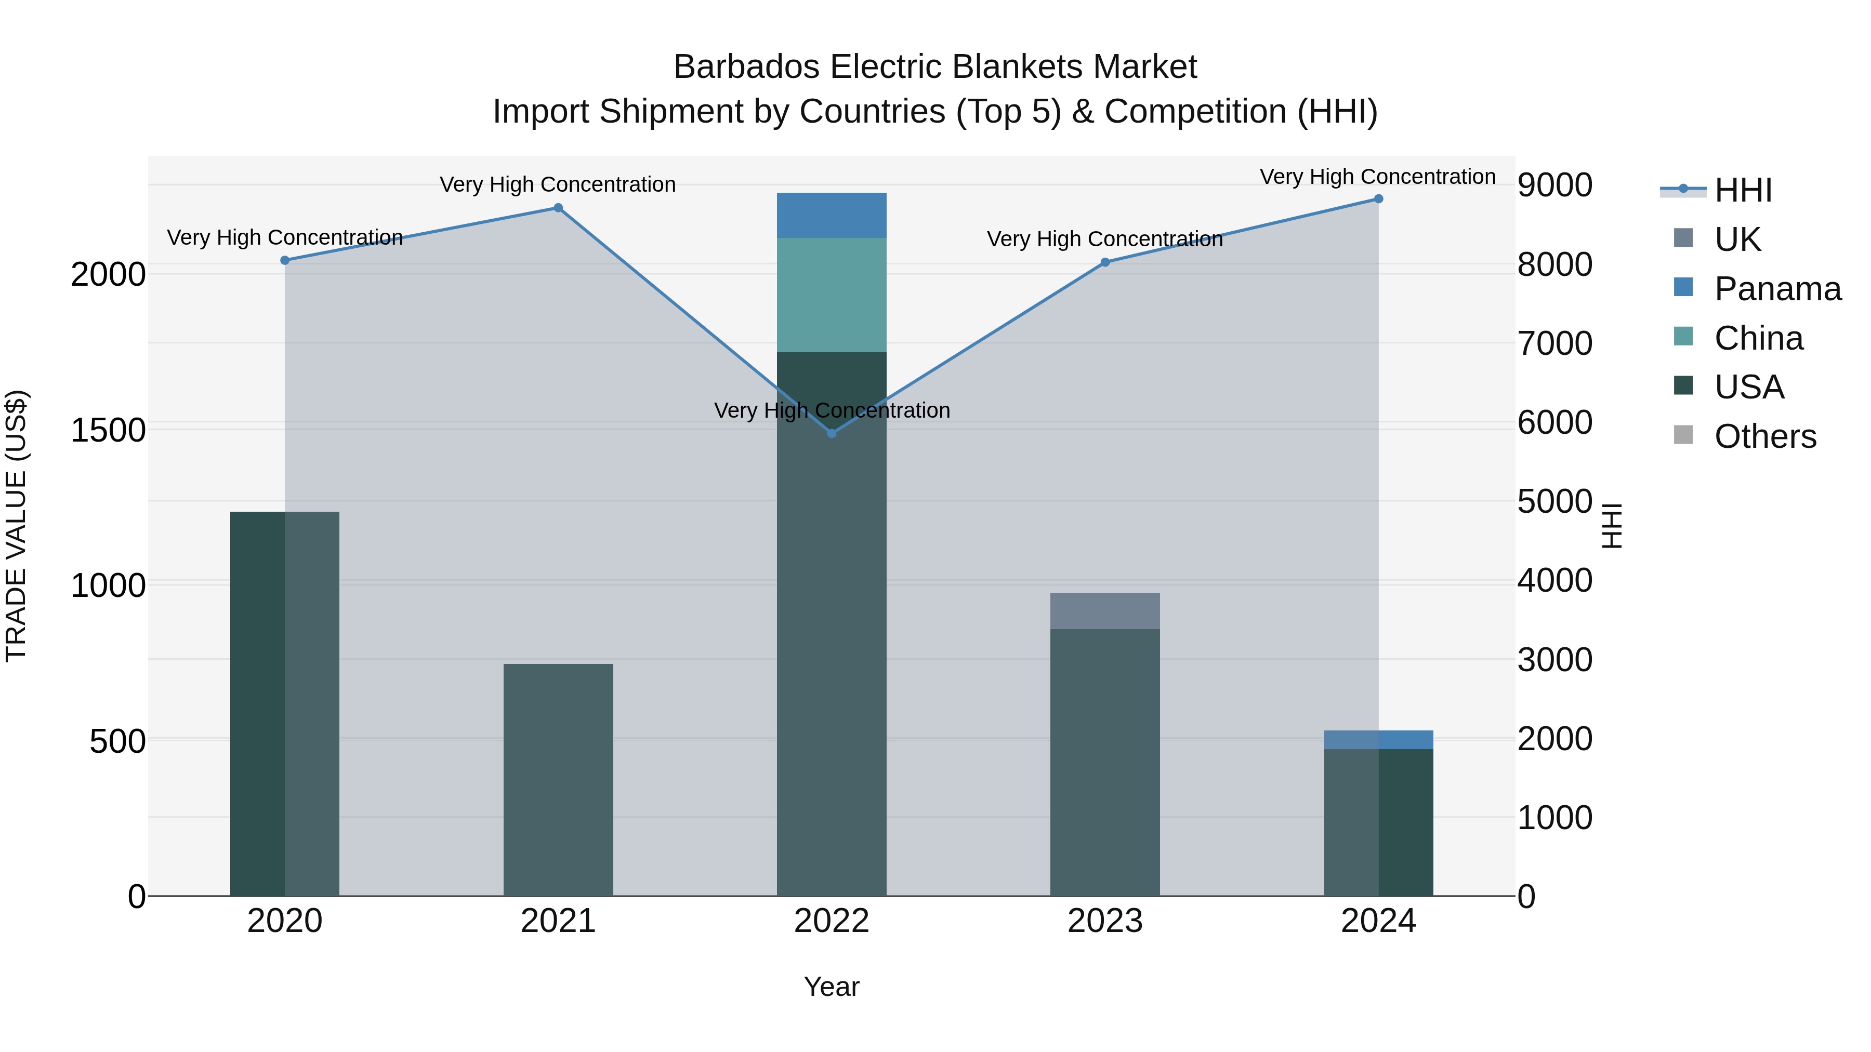The image size is (1871, 1052).
Task: Click the right axis 5000 tick label
Action: [1555, 502]
